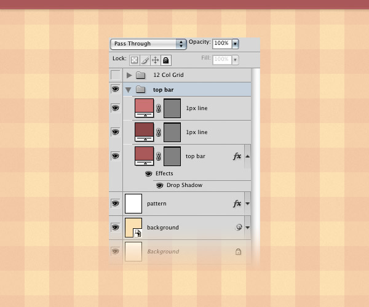Image resolution: width=369 pixels, height=307 pixels.
Task: Click the mask link icon of top bar layer
Action: coord(159,156)
